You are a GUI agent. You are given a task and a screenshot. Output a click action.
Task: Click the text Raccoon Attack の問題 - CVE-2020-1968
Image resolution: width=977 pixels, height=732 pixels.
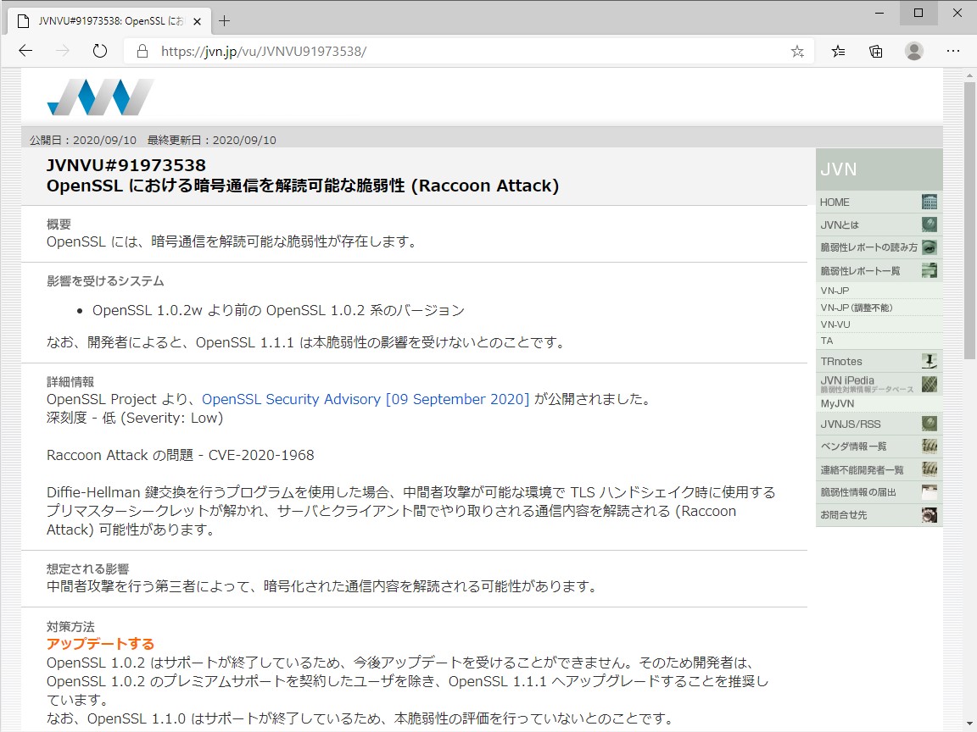(180, 455)
